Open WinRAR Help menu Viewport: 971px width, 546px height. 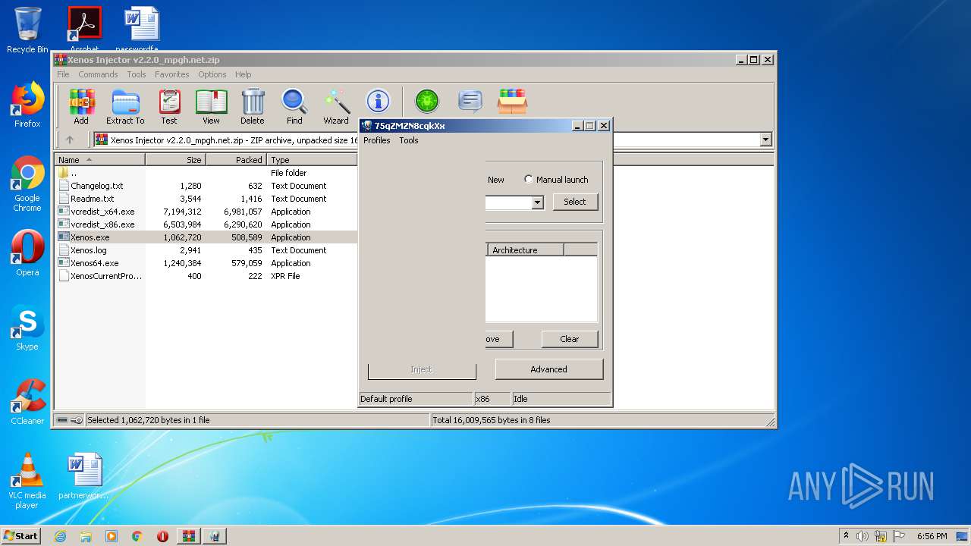[x=243, y=74]
